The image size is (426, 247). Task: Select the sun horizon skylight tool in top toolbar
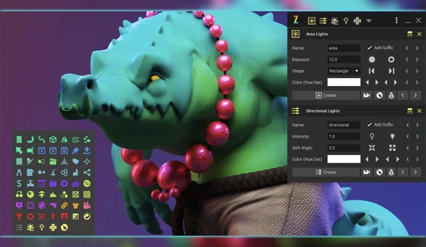334,20
